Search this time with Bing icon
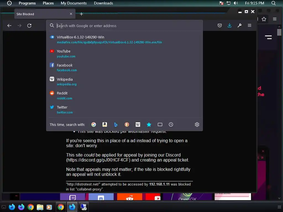Screen dimensions: 283x212 (x=116, y=124)
